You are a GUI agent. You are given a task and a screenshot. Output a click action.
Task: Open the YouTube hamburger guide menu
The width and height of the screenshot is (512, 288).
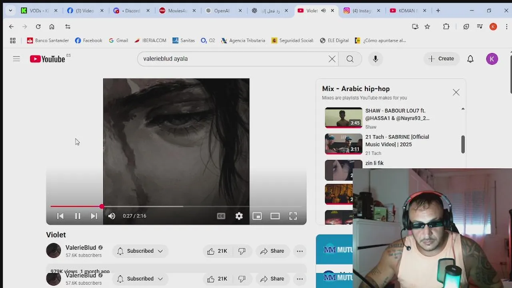[x=16, y=59]
